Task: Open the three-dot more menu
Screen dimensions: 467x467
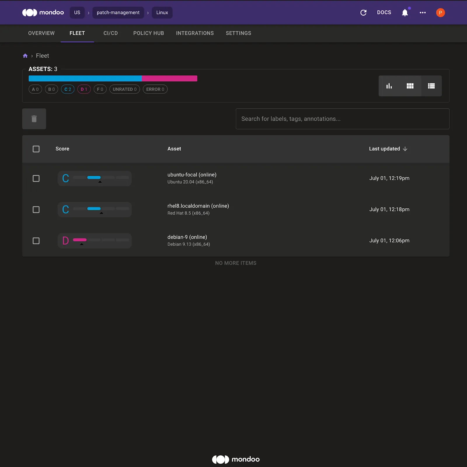Action: 423,13
